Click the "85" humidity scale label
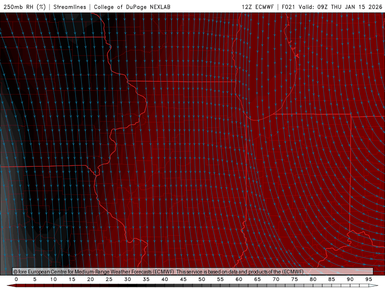 pyautogui.click(x=332, y=279)
